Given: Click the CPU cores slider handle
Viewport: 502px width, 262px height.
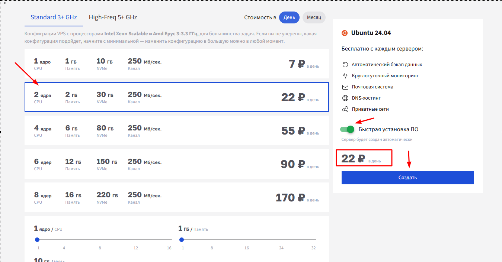Looking at the screenshot, I should [37, 240].
